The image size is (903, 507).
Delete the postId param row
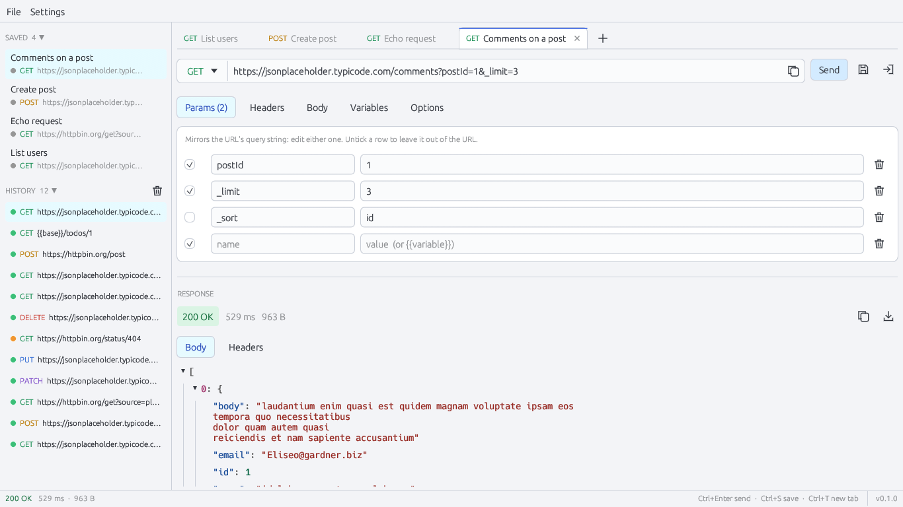click(879, 164)
